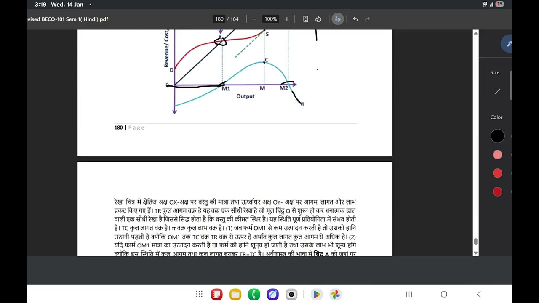Open the Google Photos app
Viewport: 539px width, 303px height.
tap(335, 294)
